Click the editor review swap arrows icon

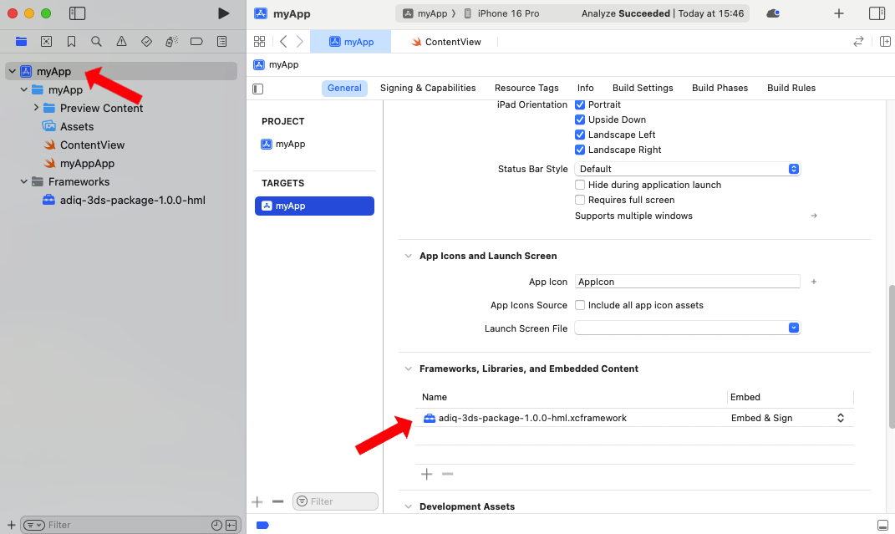click(x=858, y=41)
